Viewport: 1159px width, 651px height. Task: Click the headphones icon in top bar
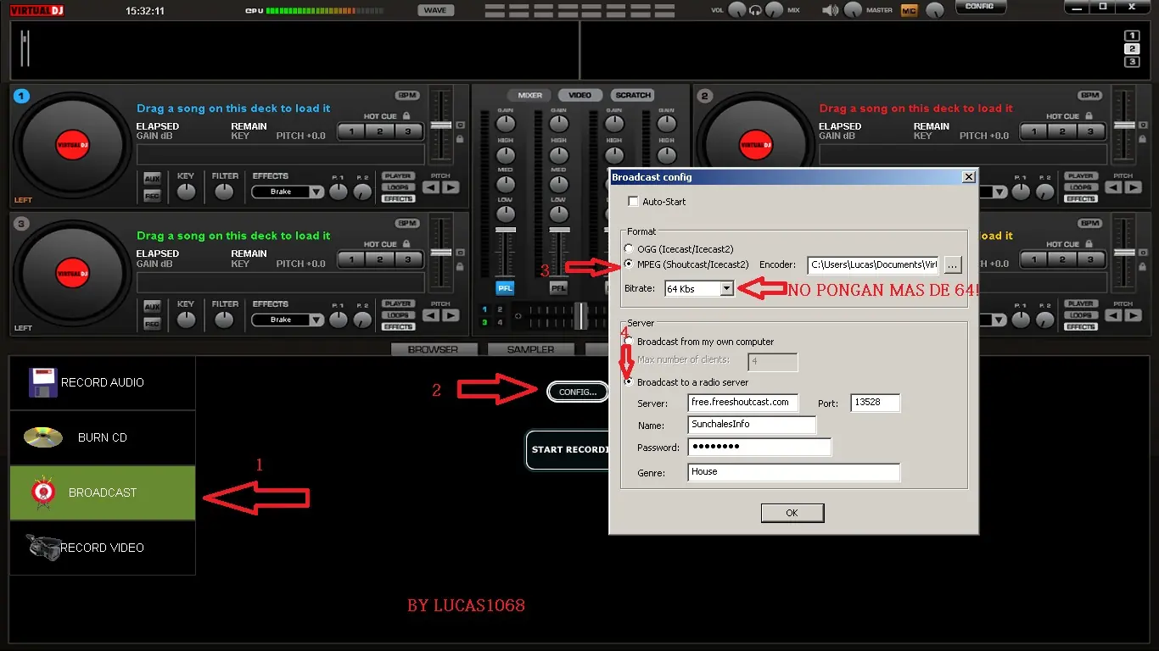tap(755, 10)
